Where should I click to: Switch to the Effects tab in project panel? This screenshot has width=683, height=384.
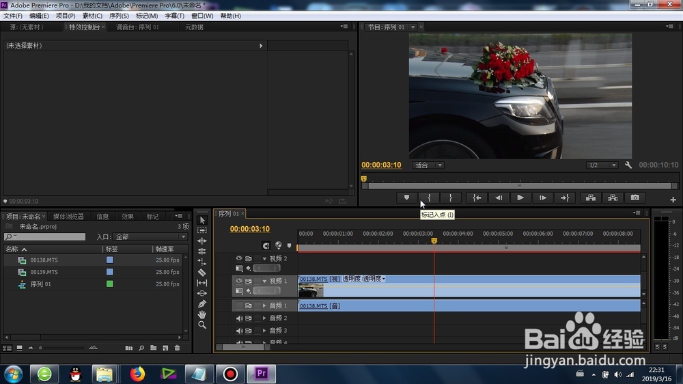pyautogui.click(x=127, y=216)
